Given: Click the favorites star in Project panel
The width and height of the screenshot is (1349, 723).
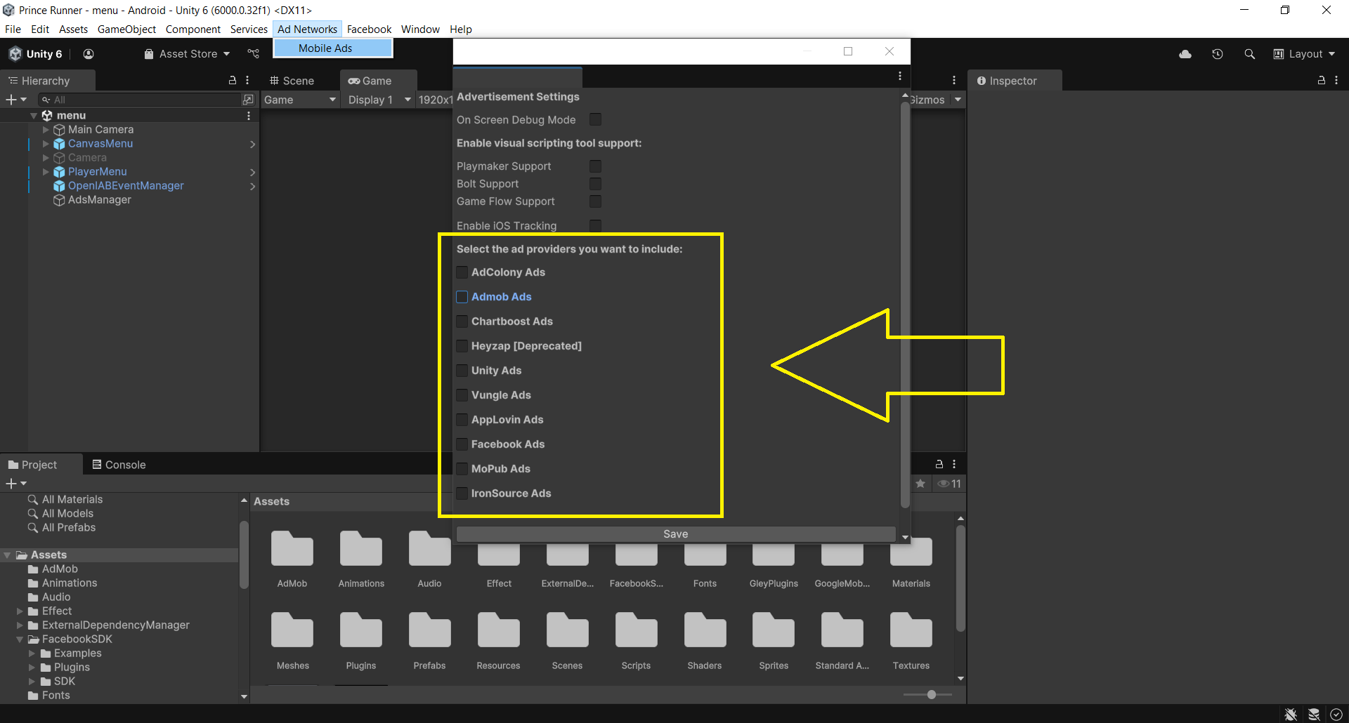Looking at the screenshot, I should pyautogui.click(x=920, y=484).
